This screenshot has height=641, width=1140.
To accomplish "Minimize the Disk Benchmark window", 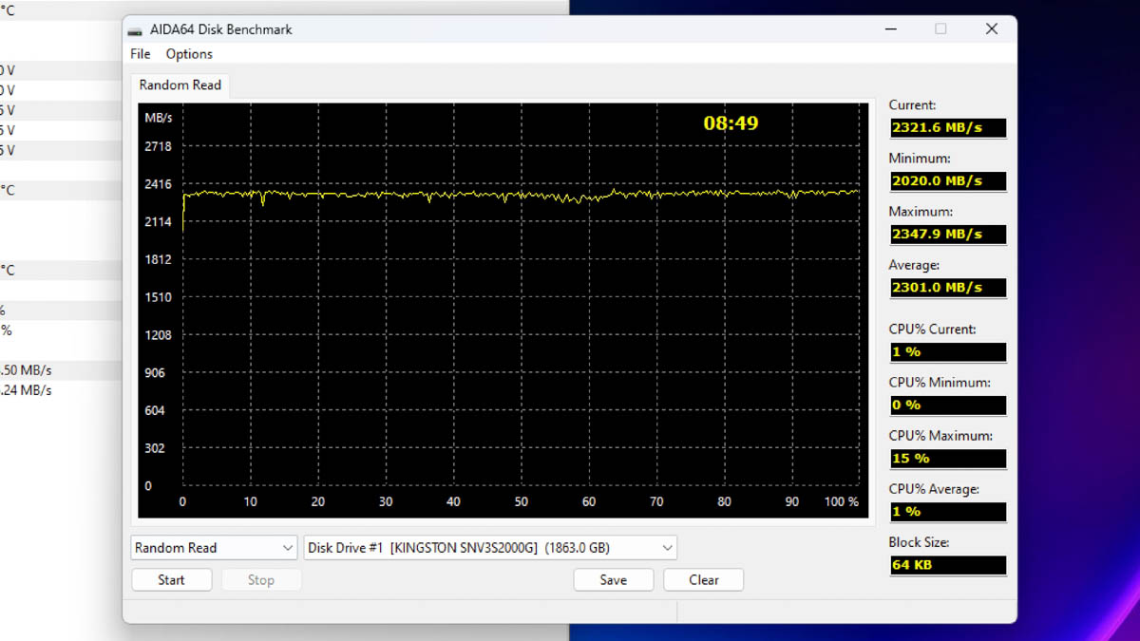I will point(891,29).
